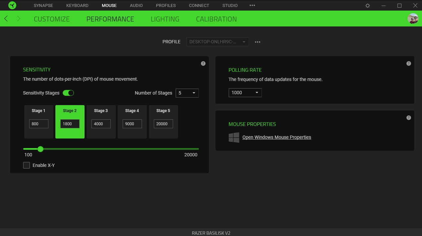Expand the Number of Stages dropdown
422x236 pixels.
click(x=187, y=93)
